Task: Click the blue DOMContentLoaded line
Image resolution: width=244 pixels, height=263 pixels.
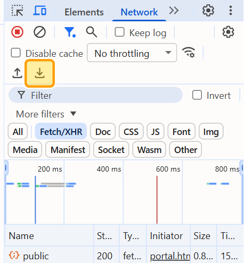Action: [x=35, y=200]
